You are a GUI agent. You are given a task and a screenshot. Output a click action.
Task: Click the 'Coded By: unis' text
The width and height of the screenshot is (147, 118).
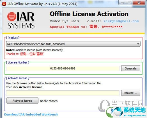coord(64,21)
